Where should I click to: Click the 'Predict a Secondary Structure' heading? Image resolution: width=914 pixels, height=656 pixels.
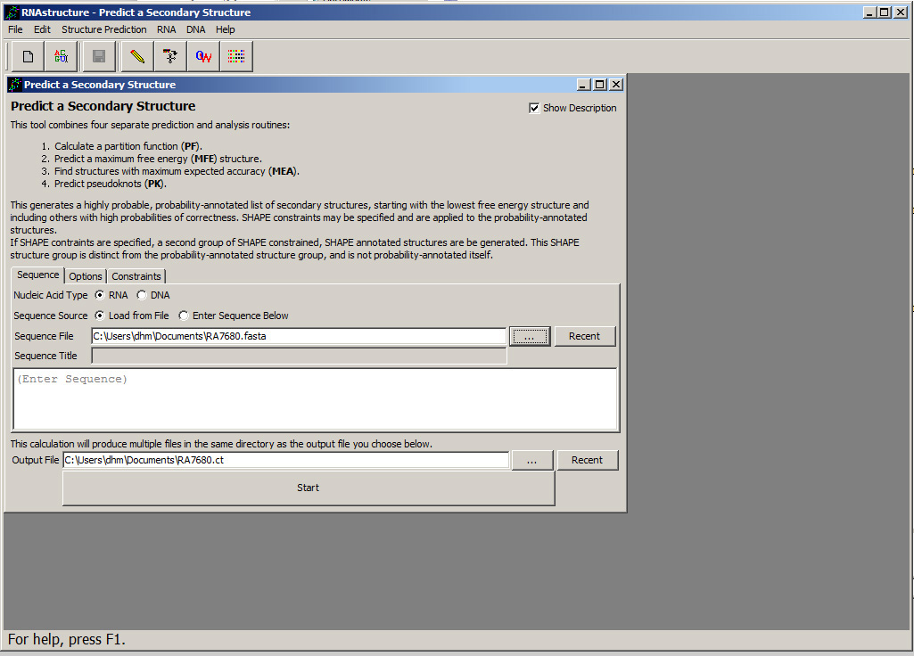coord(103,106)
